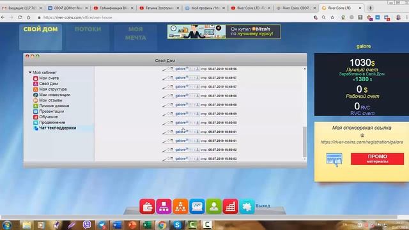
Task: Switch to the СВОЙ ДОМ top tab
Action: coord(40,37)
